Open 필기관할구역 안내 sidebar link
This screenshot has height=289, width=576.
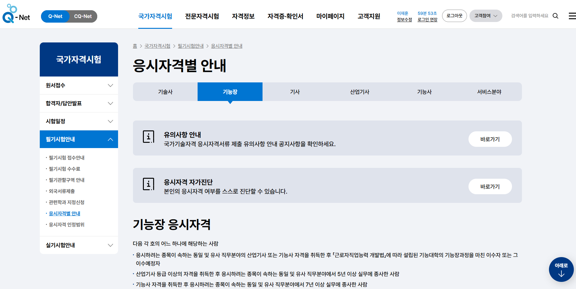pyautogui.click(x=66, y=180)
